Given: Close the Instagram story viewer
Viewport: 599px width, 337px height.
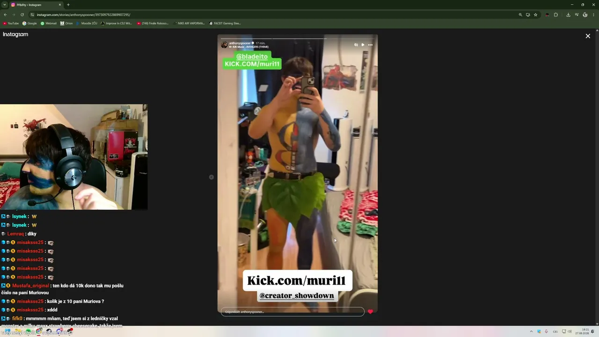Looking at the screenshot, I should point(588,36).
